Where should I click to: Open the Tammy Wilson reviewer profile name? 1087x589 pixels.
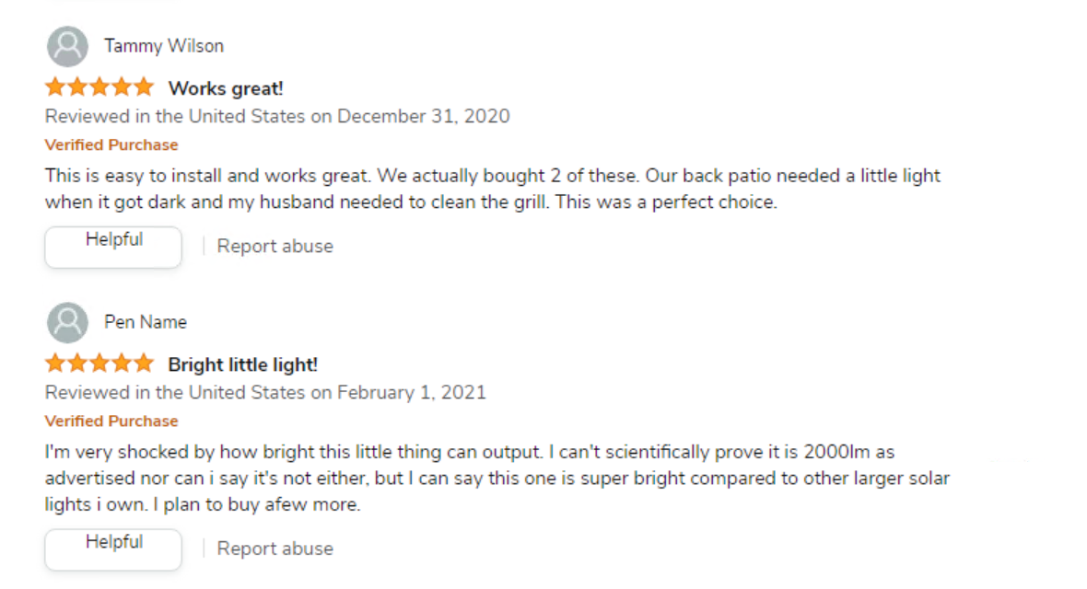164,46
